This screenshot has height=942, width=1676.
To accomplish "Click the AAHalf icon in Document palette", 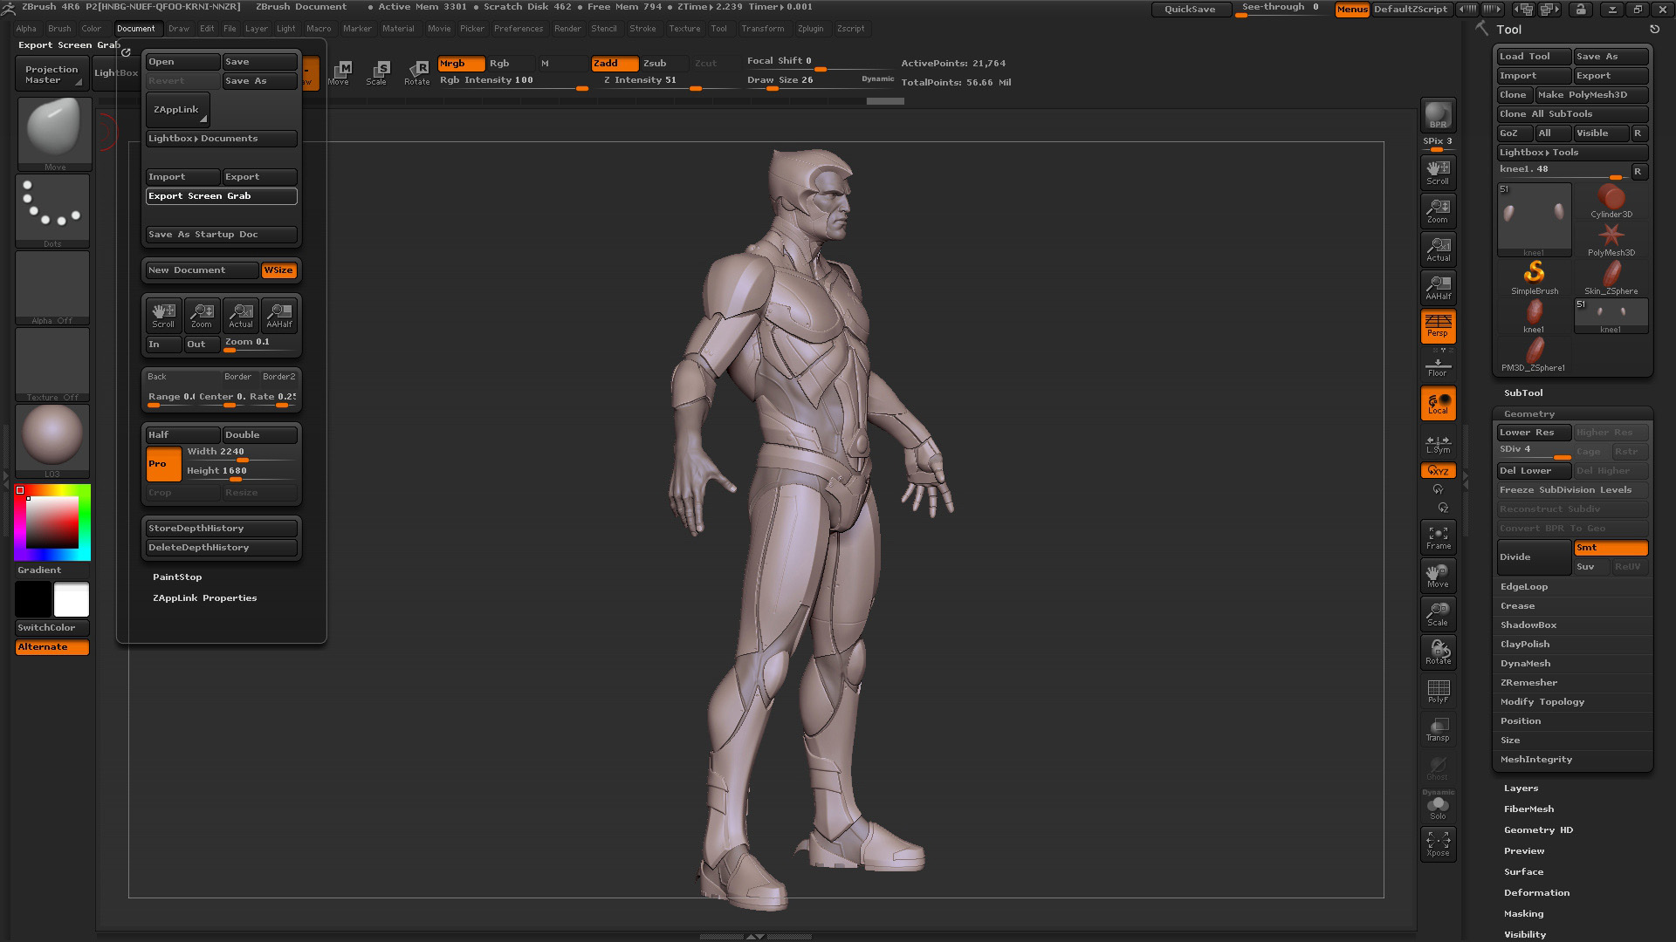I will pos(278,316).
